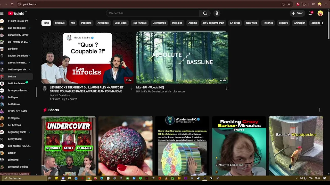This screenshot has height=185, width=330.
Task: Open the Laurent DelaMous channel name under the video
Action: click(x=60, y=95)
